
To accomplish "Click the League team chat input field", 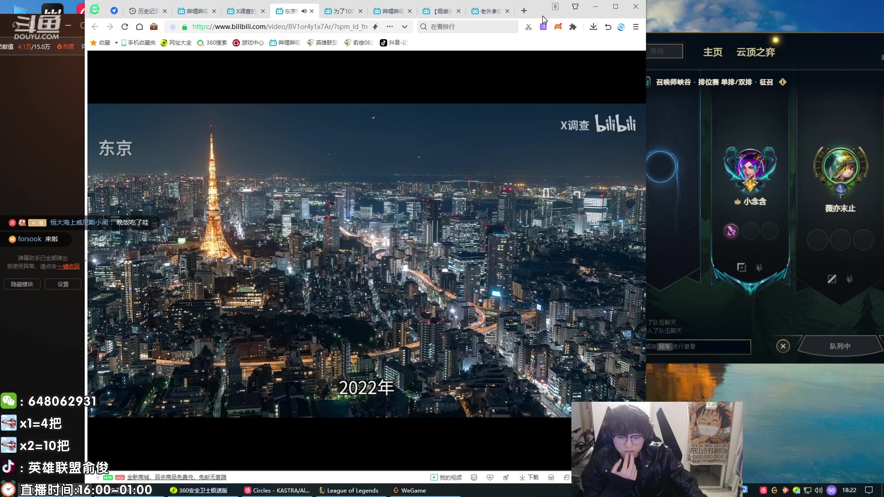I will 698,347.
